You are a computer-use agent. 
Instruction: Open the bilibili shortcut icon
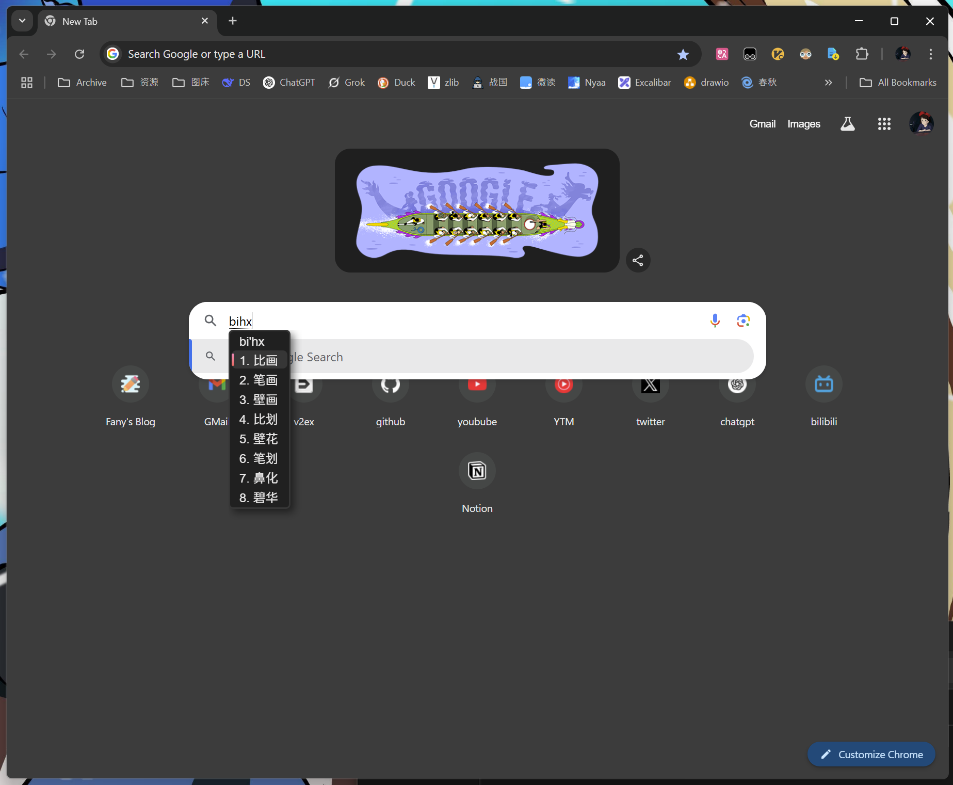(x=823, y=385)
